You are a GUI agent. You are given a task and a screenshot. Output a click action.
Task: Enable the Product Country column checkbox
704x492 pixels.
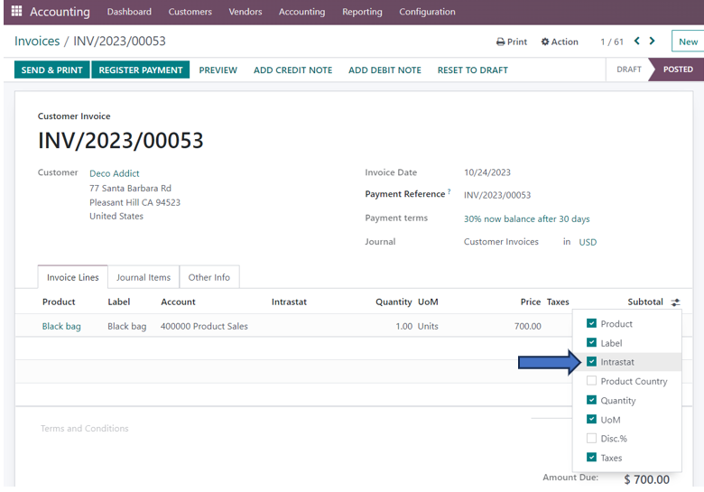pyautogui.click(x=592, y=381)
